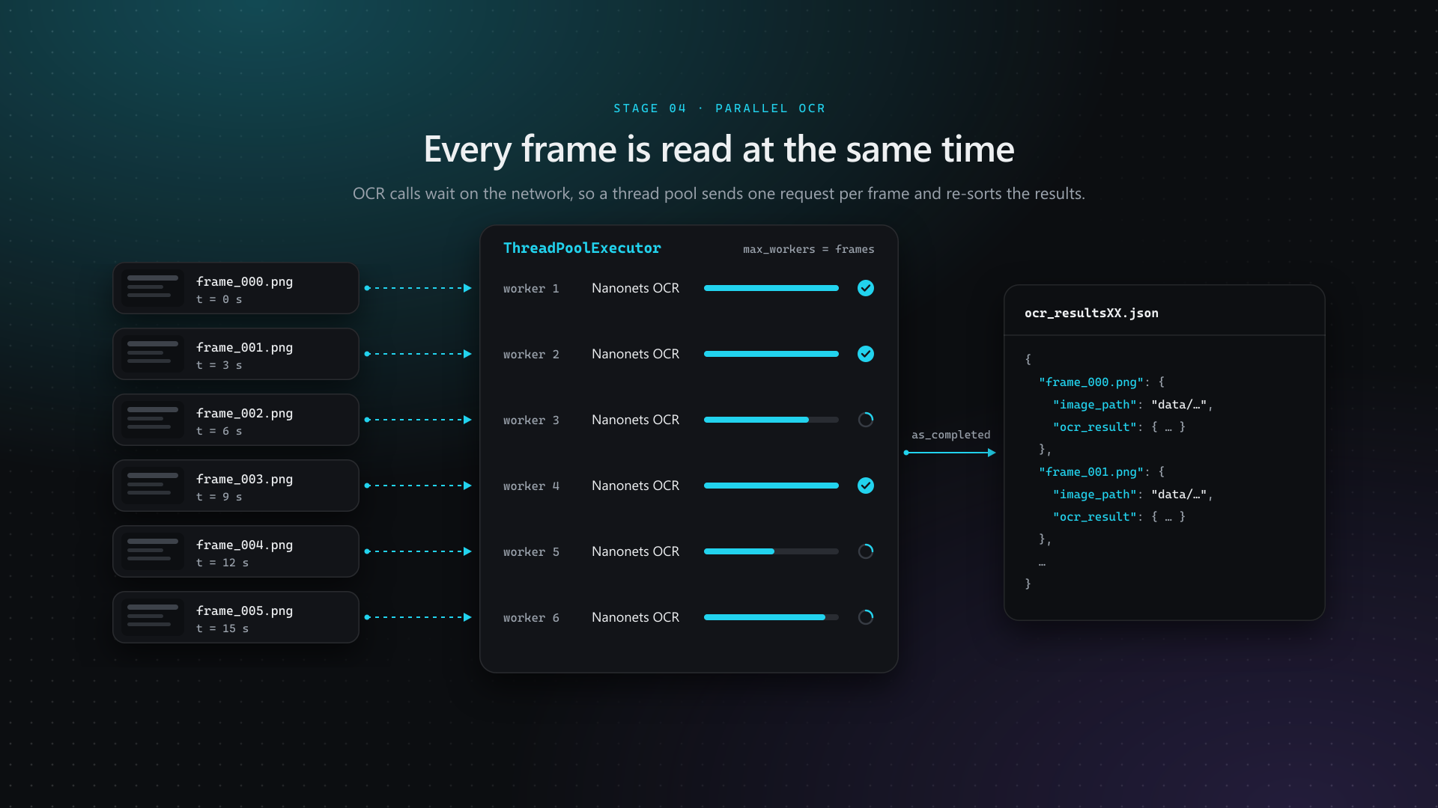Click the frame_001.png card file name
Image resolution: width=1438 pixels, height=808 pixels.
coord(244,347)
